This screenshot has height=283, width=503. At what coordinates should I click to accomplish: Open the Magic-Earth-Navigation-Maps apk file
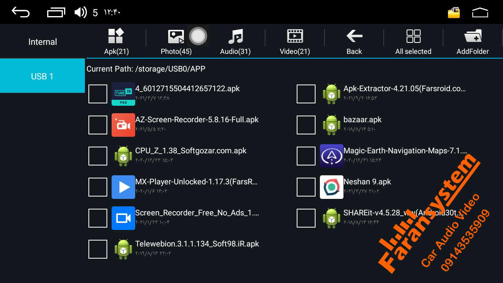(x=405, y=151)
